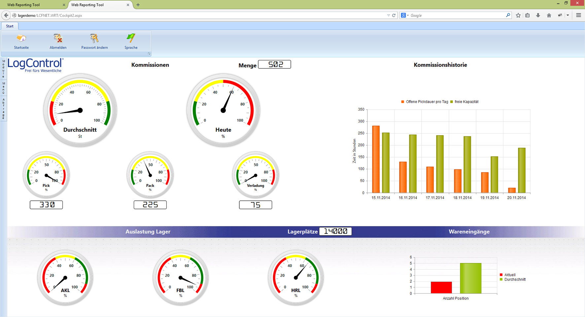Viewport: 585px width, 317px height.
Task: Switch to the Start ribbon tab
Action: pyautogui.click(x=10, y=26)
